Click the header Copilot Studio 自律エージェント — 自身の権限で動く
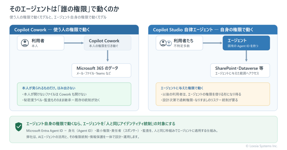 [x=213, y=30]
